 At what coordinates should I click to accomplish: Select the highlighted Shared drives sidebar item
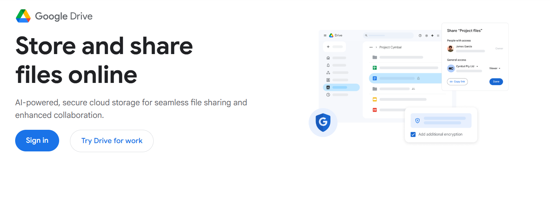tap(341, 87)
